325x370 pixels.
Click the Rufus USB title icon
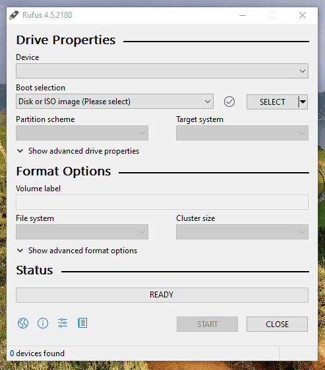14,15
